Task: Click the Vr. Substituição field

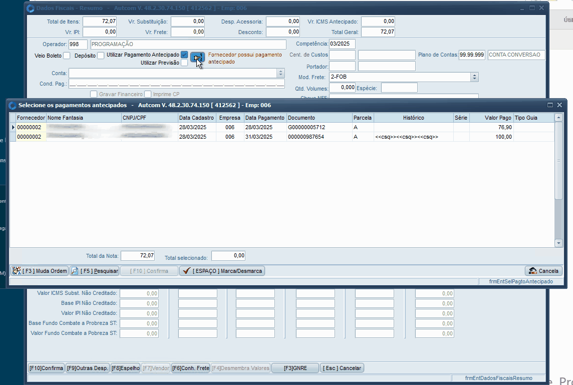Action: coord(188,21)
